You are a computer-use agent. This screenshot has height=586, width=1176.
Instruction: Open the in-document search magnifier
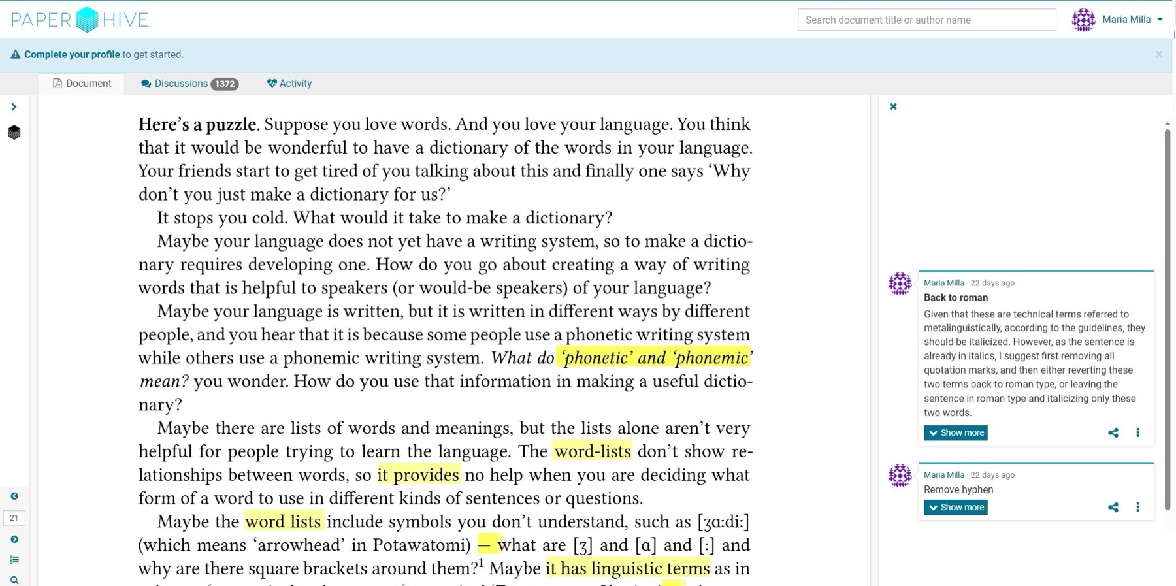tap(14, 579)
